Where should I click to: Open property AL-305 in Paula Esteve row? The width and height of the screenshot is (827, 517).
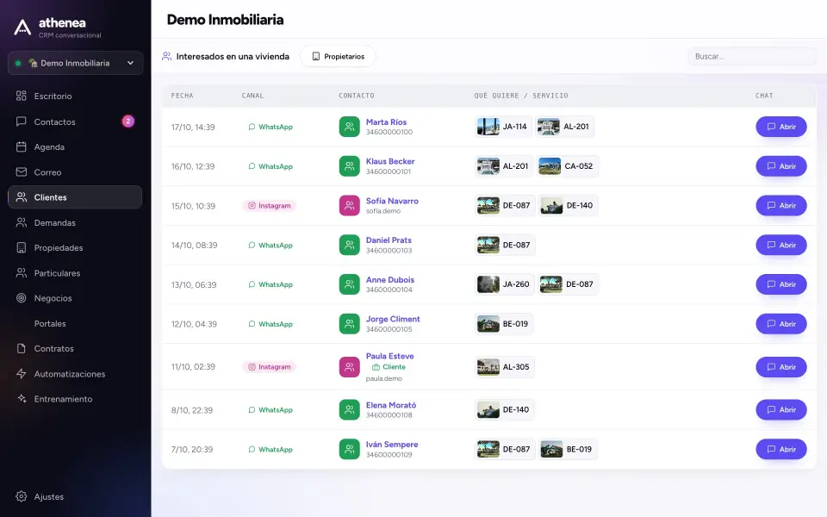504,367
